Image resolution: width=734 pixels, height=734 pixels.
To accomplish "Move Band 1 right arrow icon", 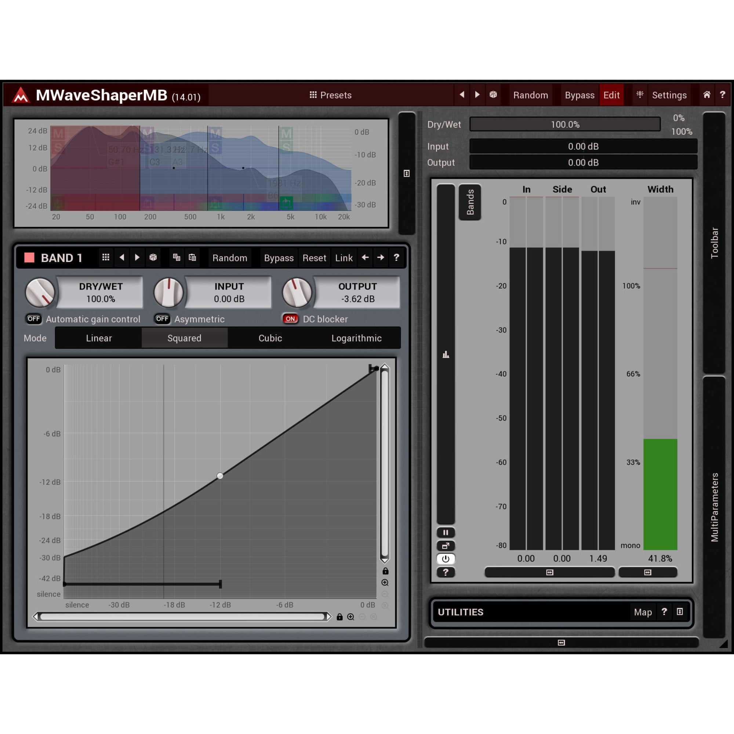I will point(381,258).
